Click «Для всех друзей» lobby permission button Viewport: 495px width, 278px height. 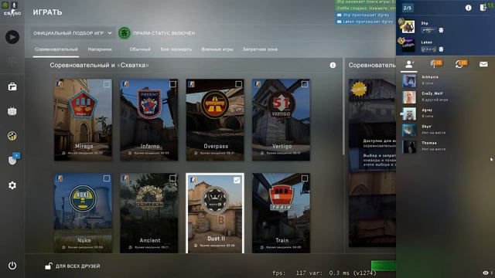pyautogui.click(x=73, y=266)
